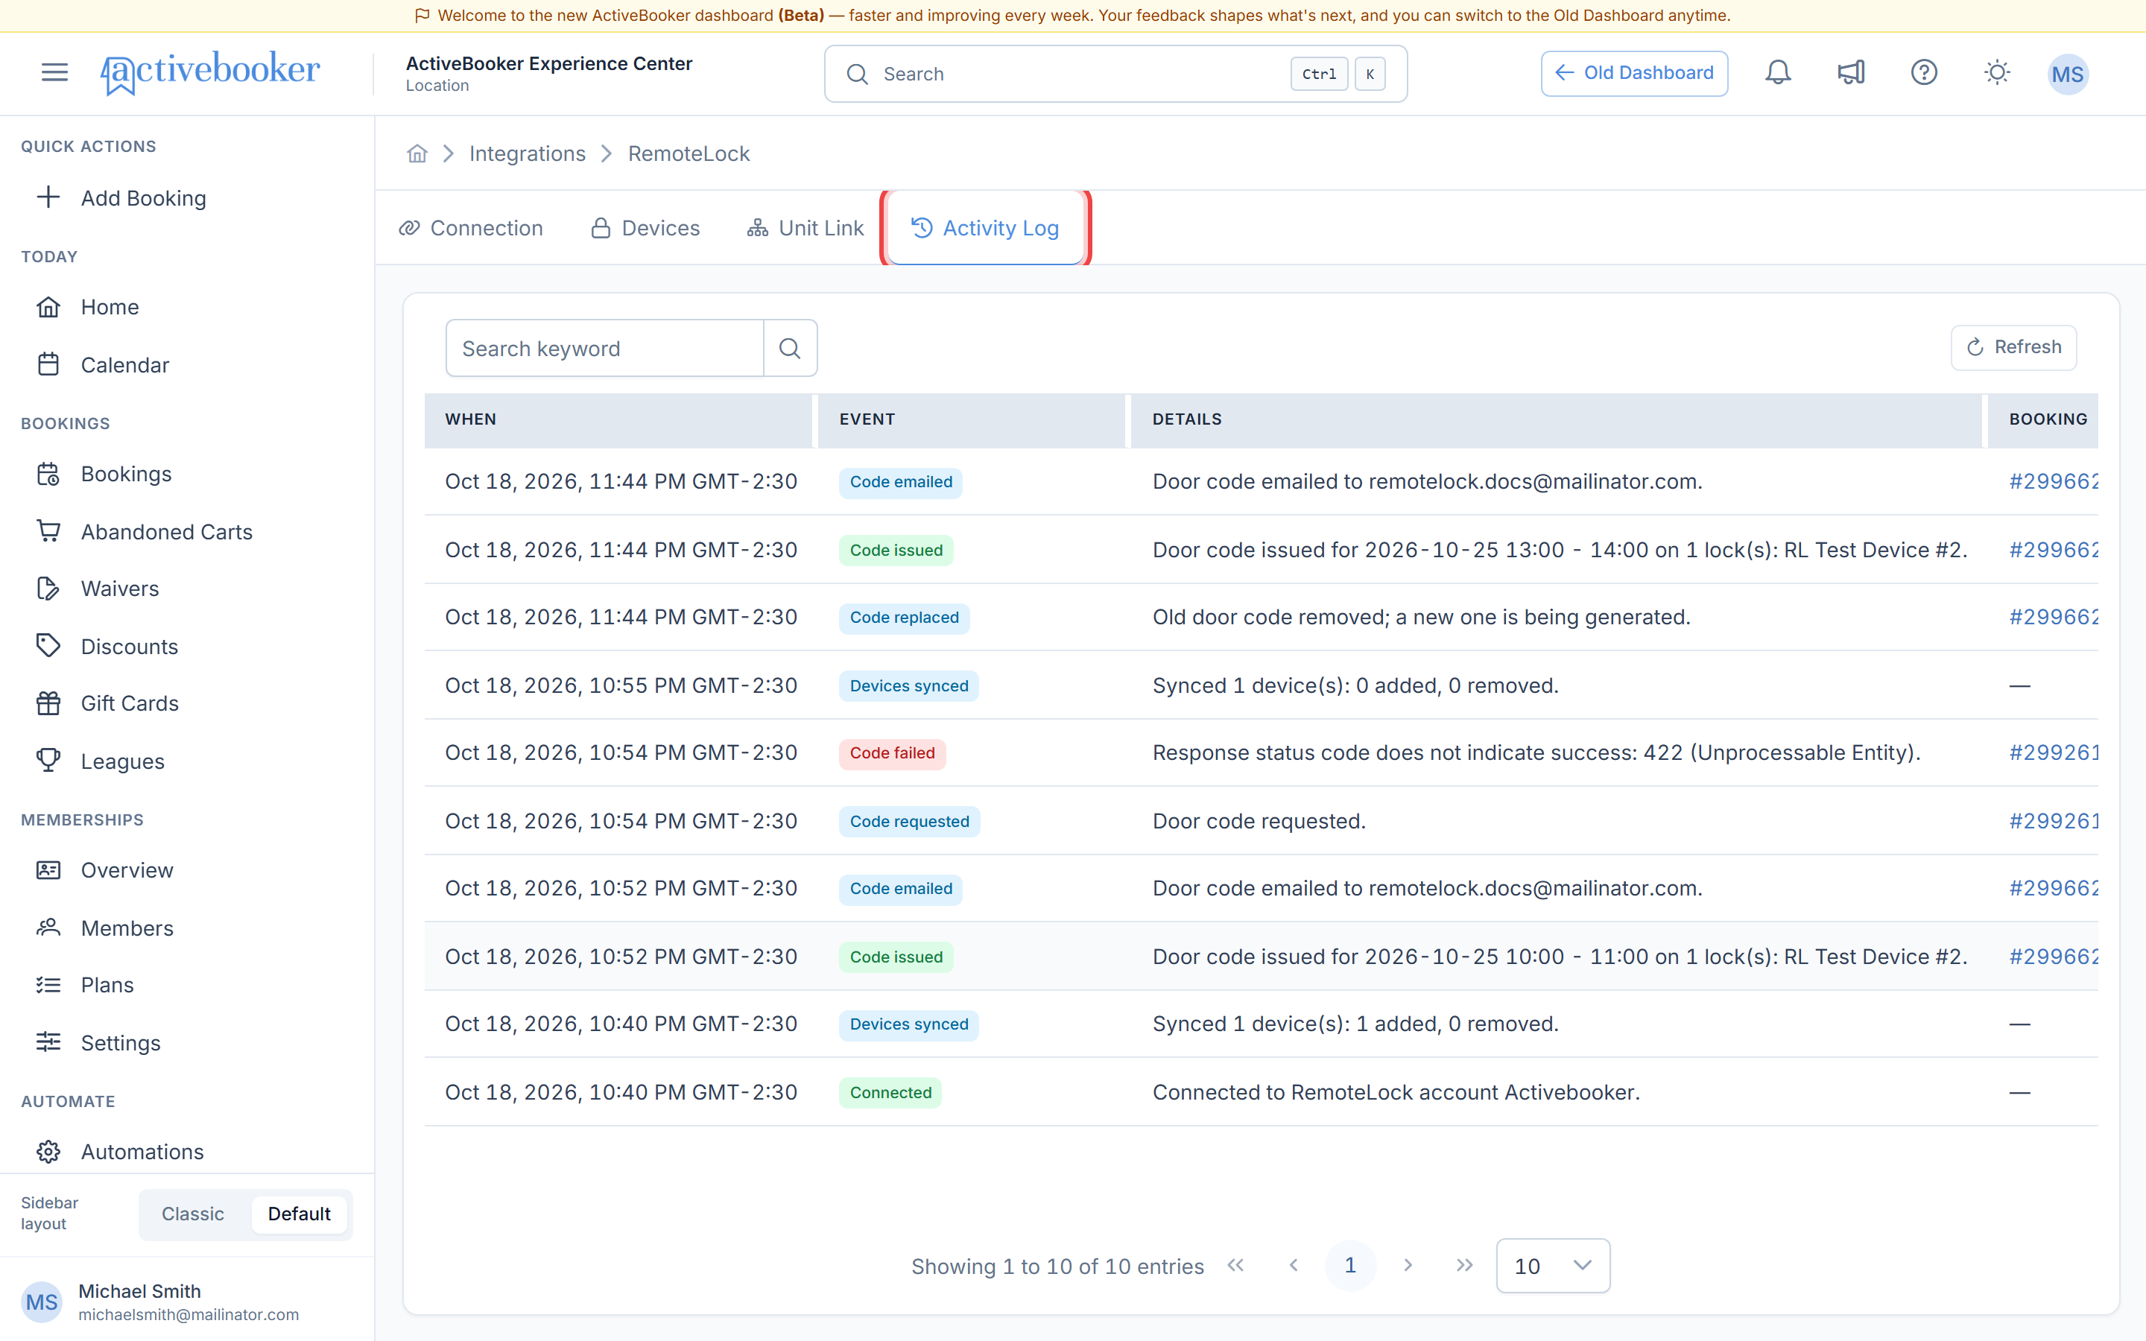
Task: Open the Unit Link tab
Action: [x=805, y=228]
